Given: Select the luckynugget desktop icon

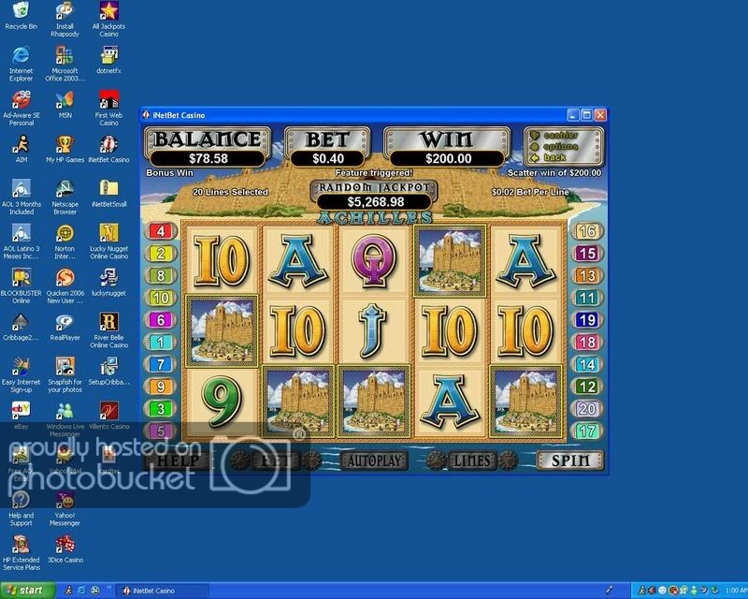Looking at the screenshot, I should coord(108,283).
